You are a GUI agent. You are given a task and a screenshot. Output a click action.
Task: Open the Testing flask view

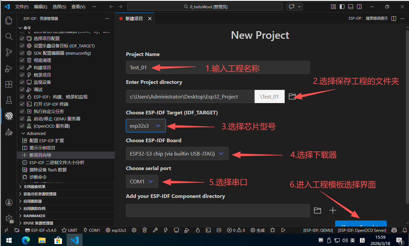coord(9,100)
